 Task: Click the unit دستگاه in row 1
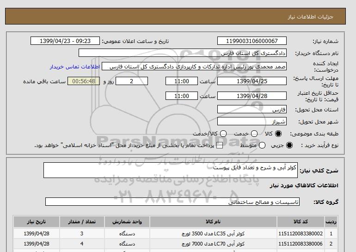click(127, 234)
